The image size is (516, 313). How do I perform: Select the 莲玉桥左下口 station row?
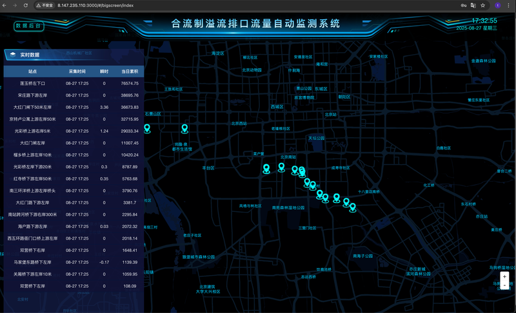(32, 83)
